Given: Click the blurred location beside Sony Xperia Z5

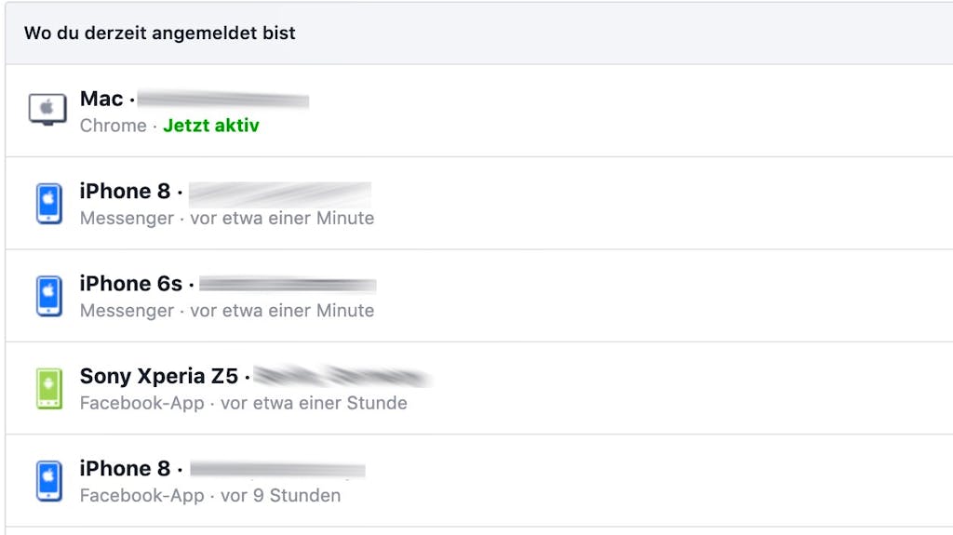Looking at the screenshot, I should pos(342,376).
